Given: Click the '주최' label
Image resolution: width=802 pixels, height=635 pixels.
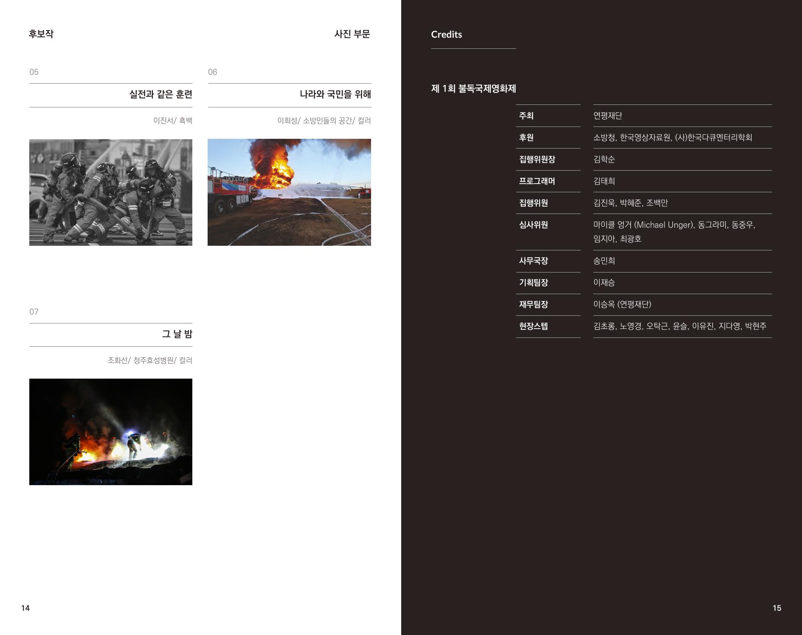Looking at the screenshot, I should click(526, 115).
